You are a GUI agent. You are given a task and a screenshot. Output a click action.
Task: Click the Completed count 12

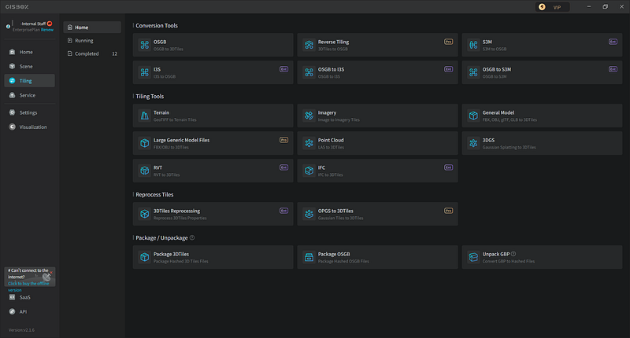(x=114, y=53)
